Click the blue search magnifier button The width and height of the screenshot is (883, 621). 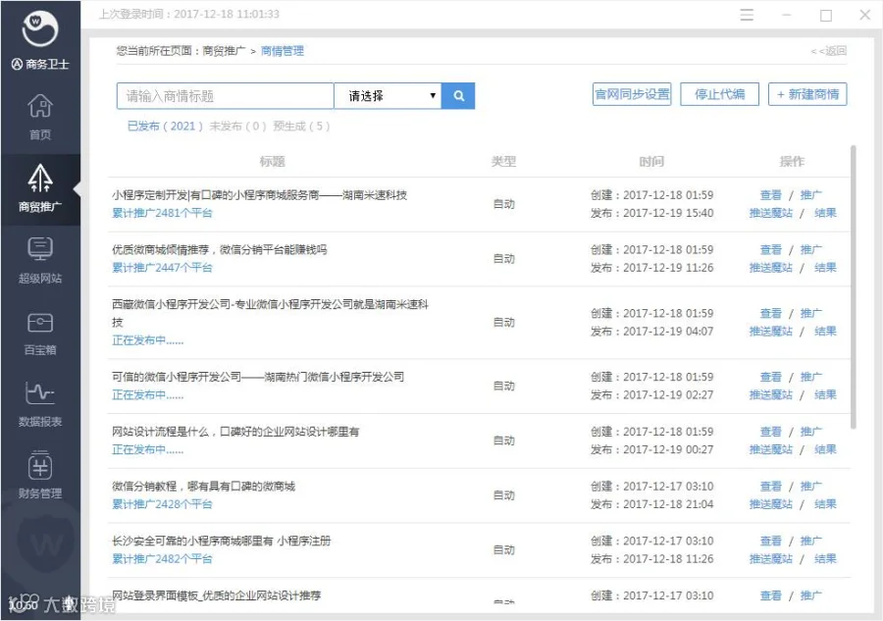click(x=458, y=96)
